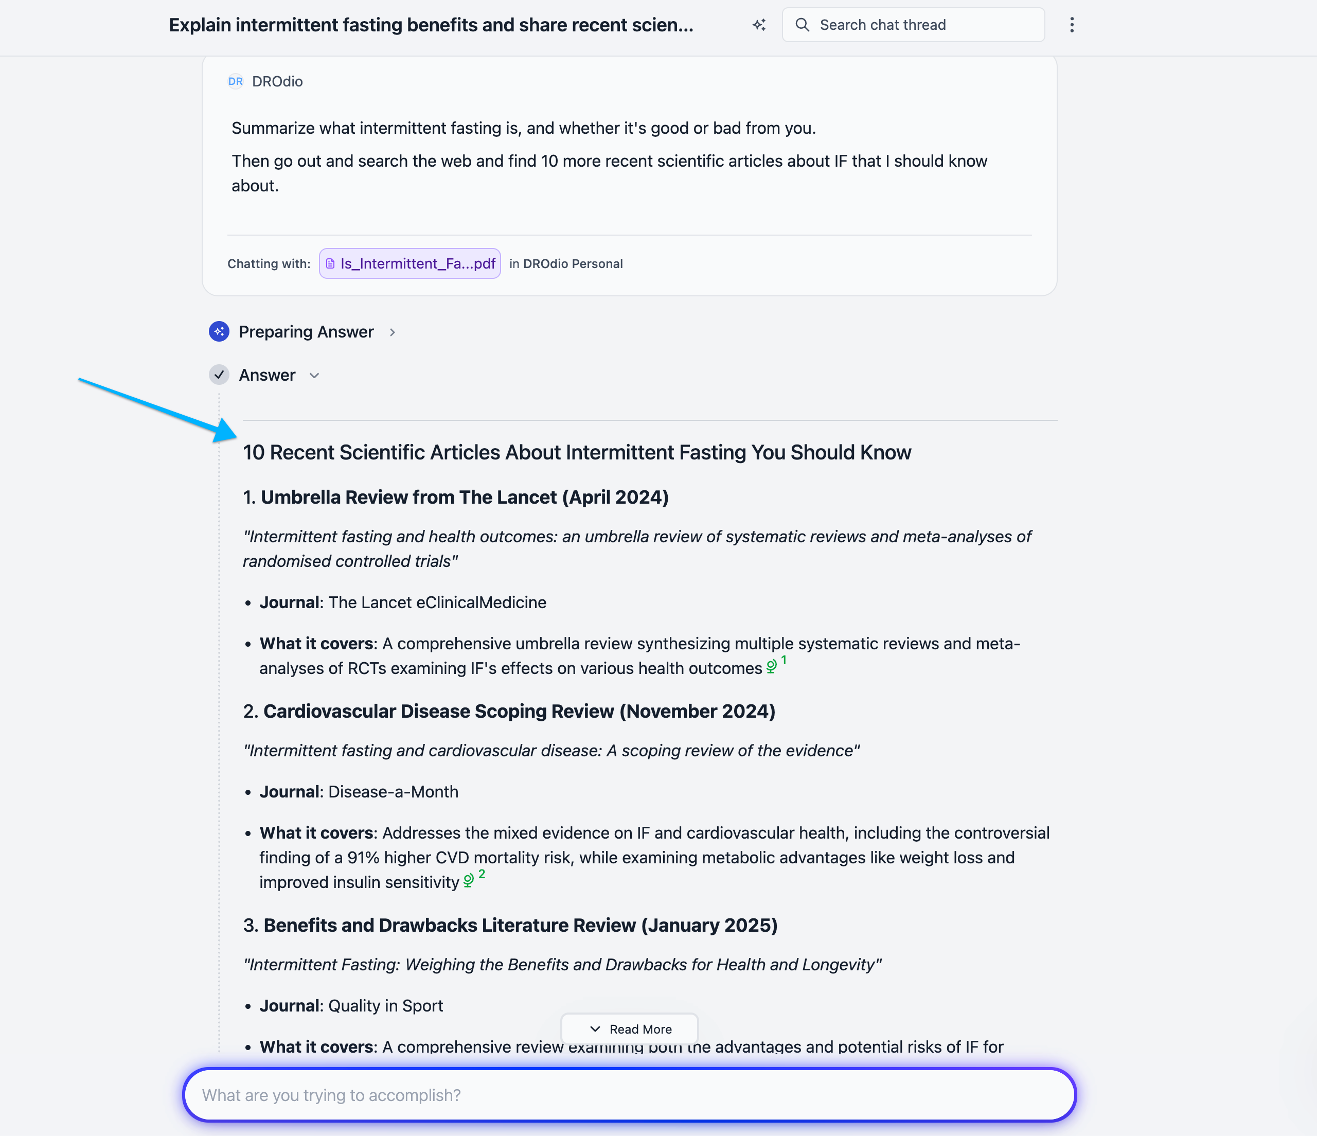Image resolution: width=1317 pixels, height=1136 pixels.
Task: Collapse the Answer section chevron
Action: point(314,376)
